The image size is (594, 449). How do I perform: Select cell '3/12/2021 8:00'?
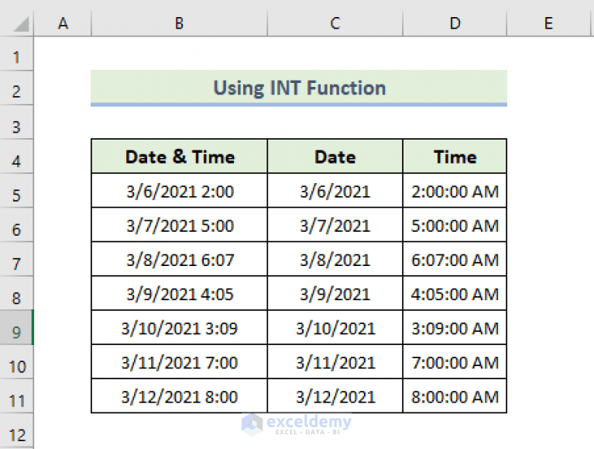(180, 396)
